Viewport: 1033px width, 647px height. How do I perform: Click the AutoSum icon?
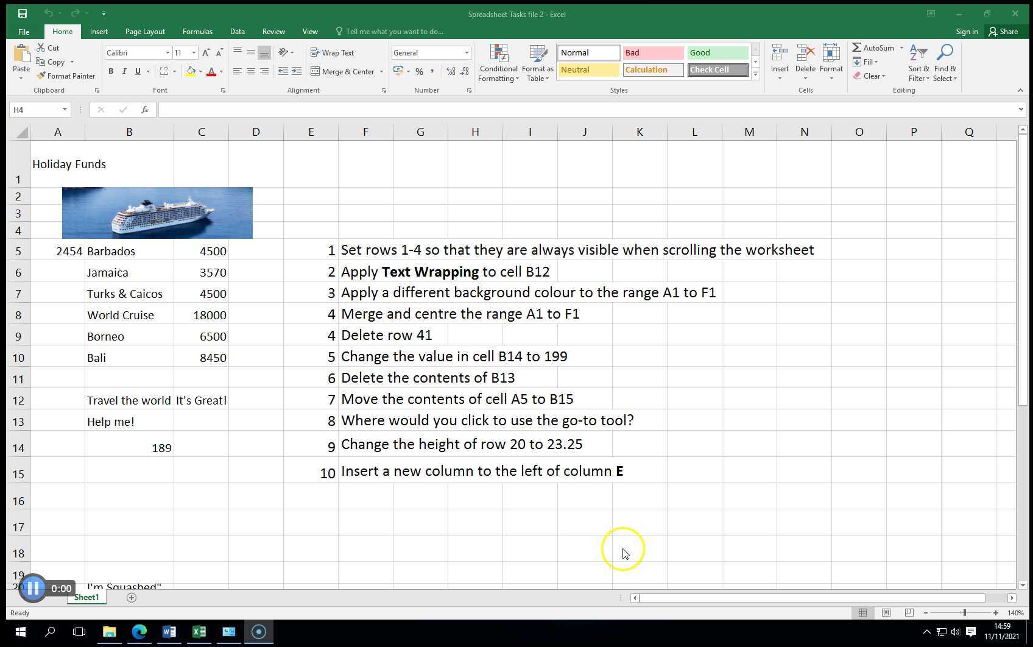click(876, 48)
